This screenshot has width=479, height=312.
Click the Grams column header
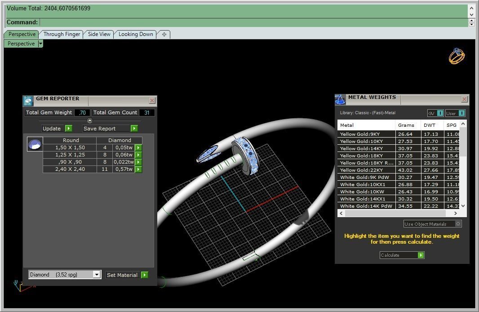coord(408,125)
